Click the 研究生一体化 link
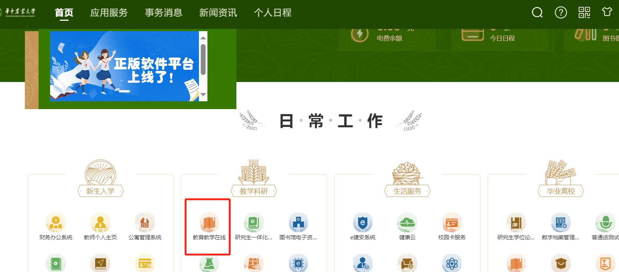 (x=253, y=237)
